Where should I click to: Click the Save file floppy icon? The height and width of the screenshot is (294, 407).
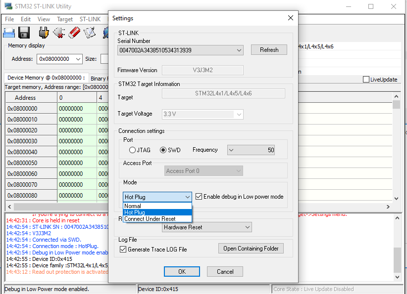(24, 33)
